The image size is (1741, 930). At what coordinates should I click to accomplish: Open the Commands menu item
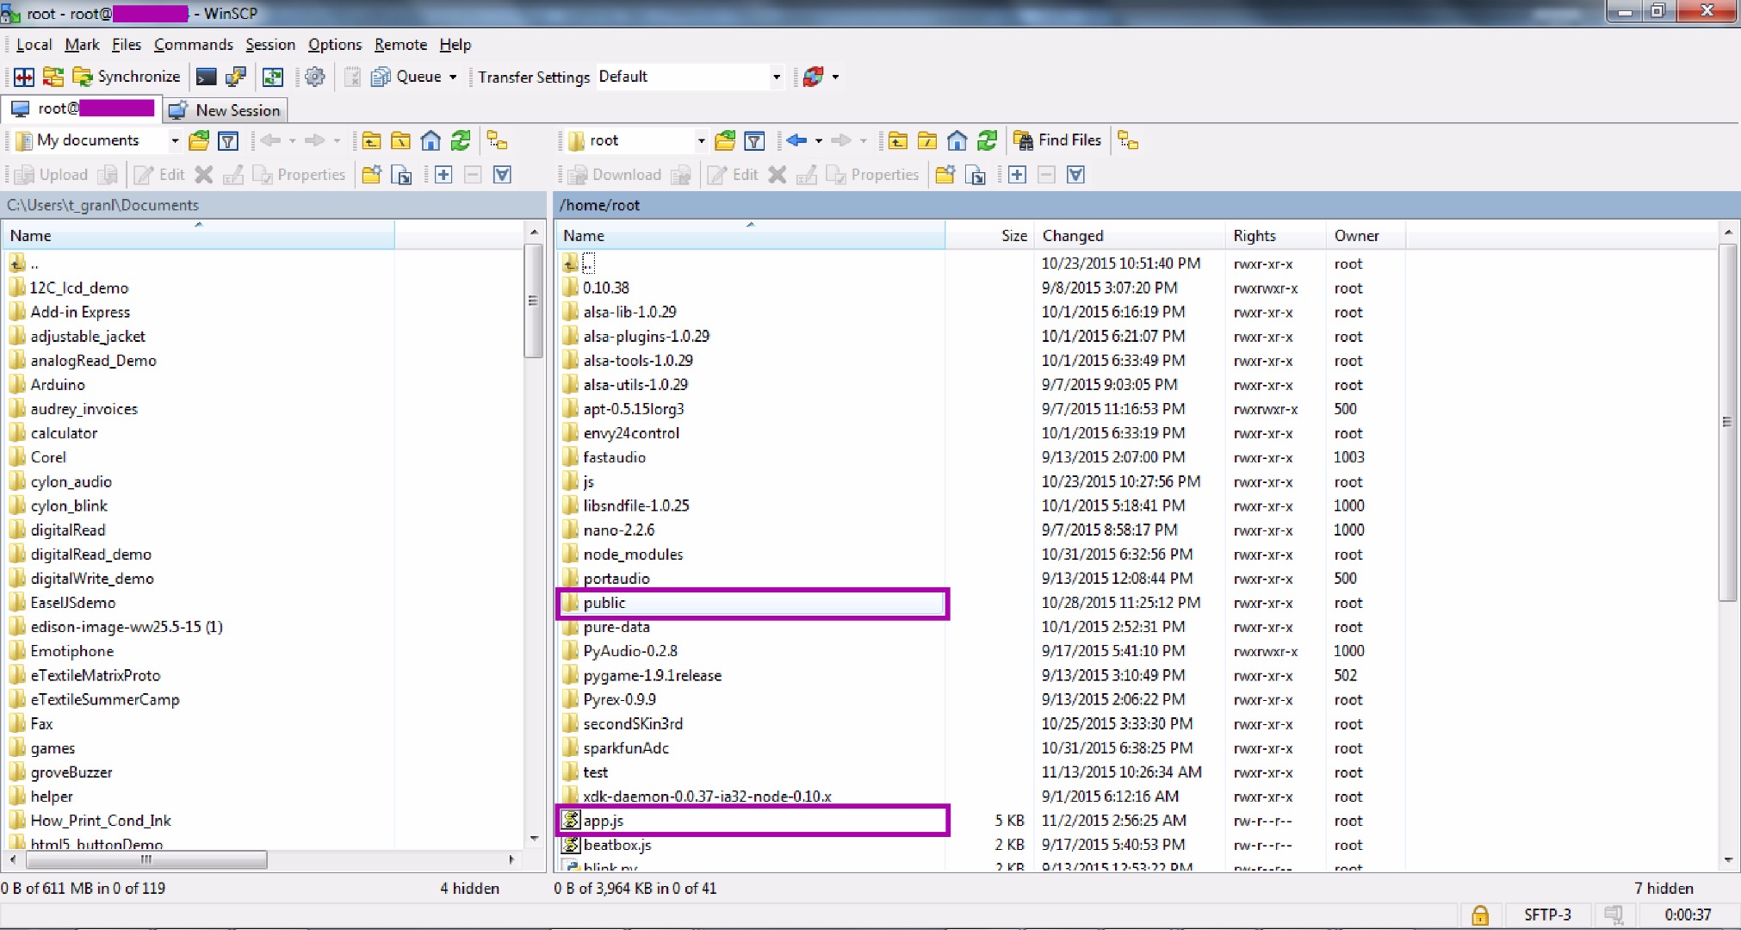pos(192,44)
